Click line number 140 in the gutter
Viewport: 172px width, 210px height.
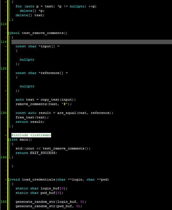(4, 157)
